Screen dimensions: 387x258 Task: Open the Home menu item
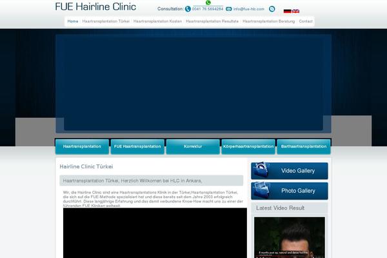point(72,21)
